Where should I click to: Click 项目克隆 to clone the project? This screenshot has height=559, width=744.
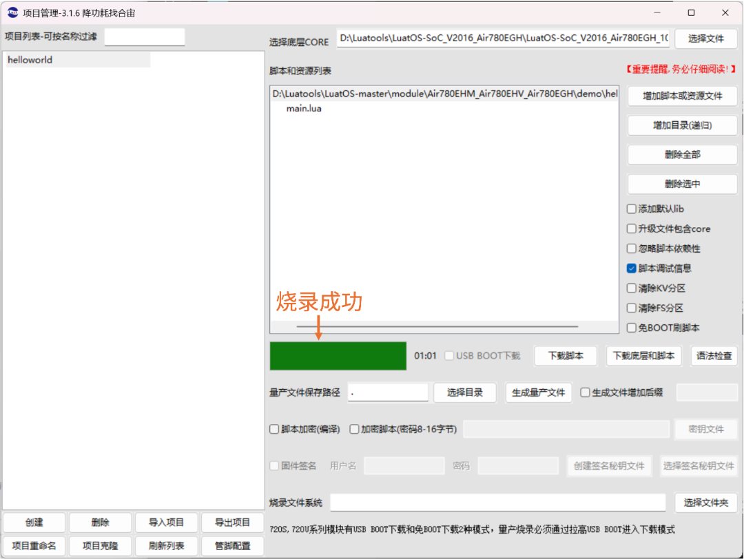(x=100, y=546)
